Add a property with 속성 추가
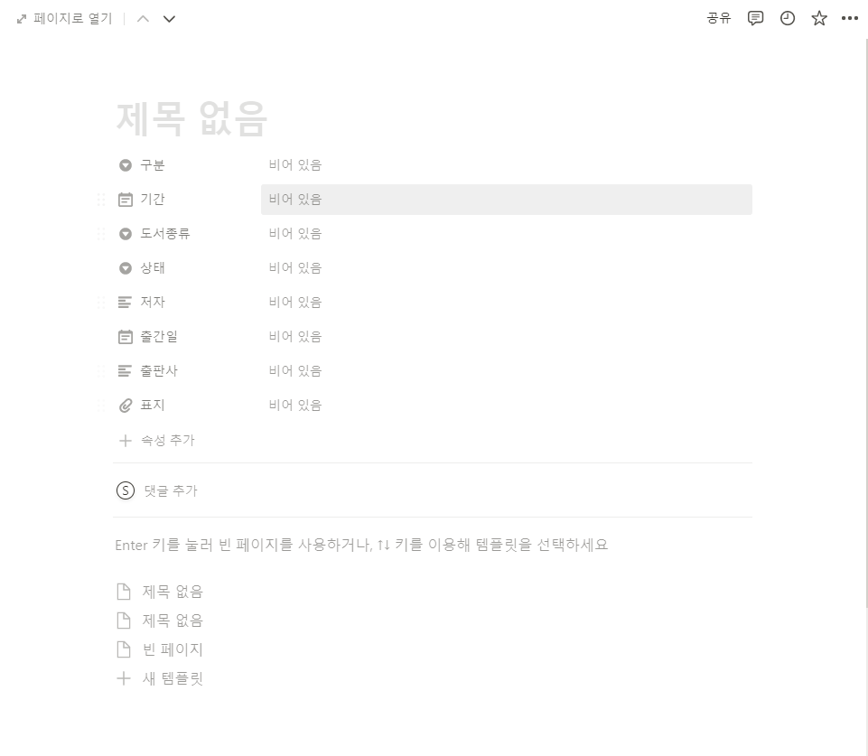This screenshot has height=756, width=868. [x=156, y=441]
